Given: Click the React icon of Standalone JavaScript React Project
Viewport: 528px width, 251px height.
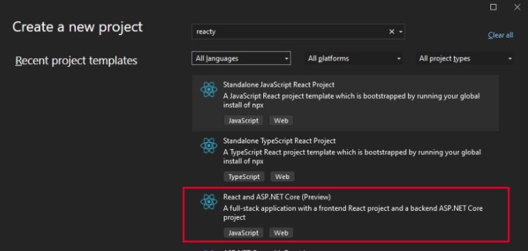Looking at the screenshot, I should coord(209,90).
